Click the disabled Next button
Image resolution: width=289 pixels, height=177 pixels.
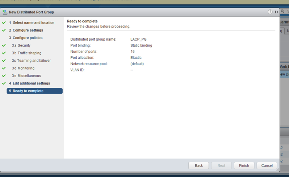221,165
